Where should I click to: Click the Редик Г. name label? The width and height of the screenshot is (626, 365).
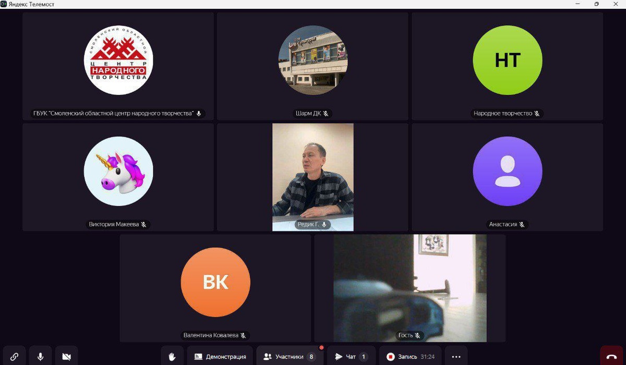point(312,224)
